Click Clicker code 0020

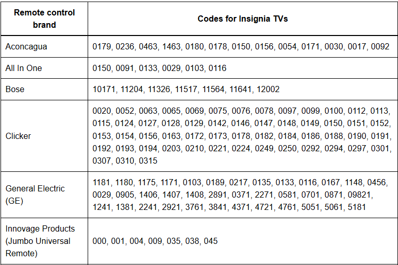[x=102, y=111]
